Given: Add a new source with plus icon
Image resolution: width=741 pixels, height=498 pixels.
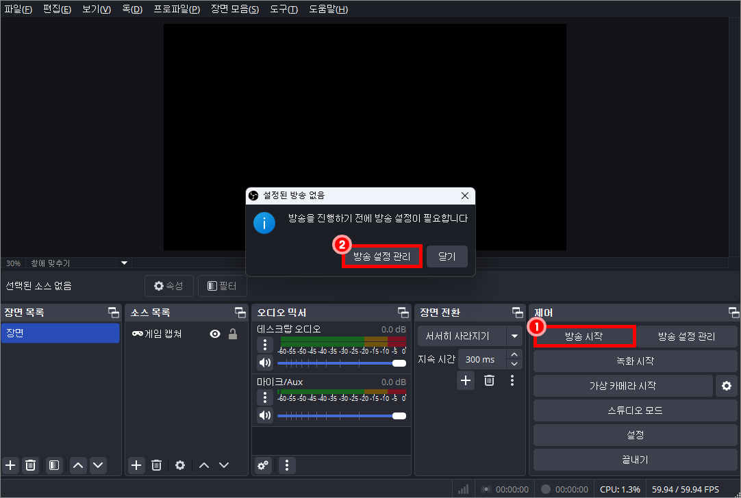Looking at the screenshot, I should click(x=136, y=465).
